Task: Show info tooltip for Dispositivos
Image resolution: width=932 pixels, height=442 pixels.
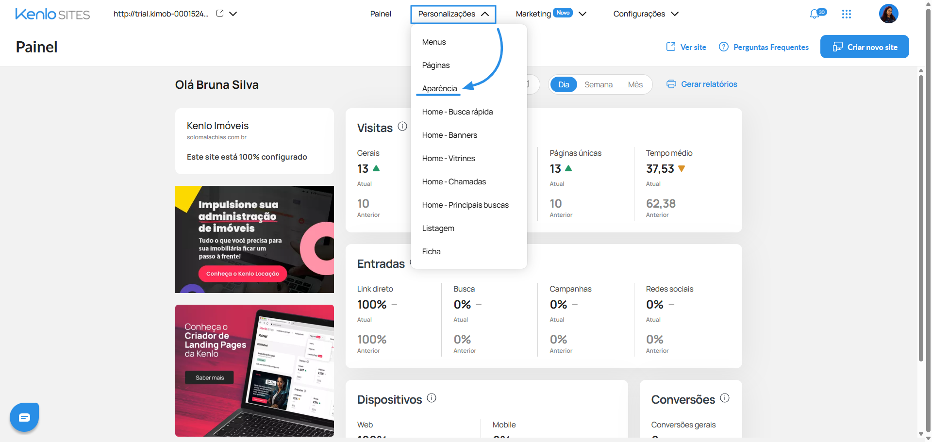Action: click(x=432, y=398)
